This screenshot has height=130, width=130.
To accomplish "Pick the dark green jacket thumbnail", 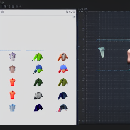I will point(38,82).
